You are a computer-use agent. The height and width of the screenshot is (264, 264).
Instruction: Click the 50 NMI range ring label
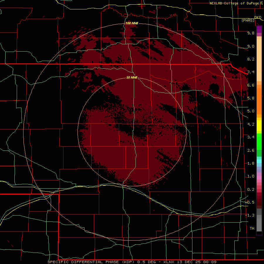click(x=132, y=77)
